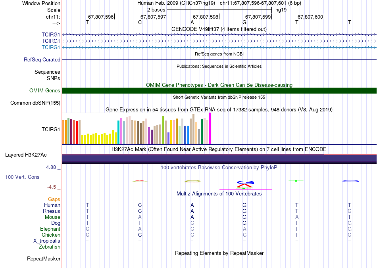Click the Layered H3K27Ac track label
The width and height of the screenshot is (377, 268).
click(26, 155)
